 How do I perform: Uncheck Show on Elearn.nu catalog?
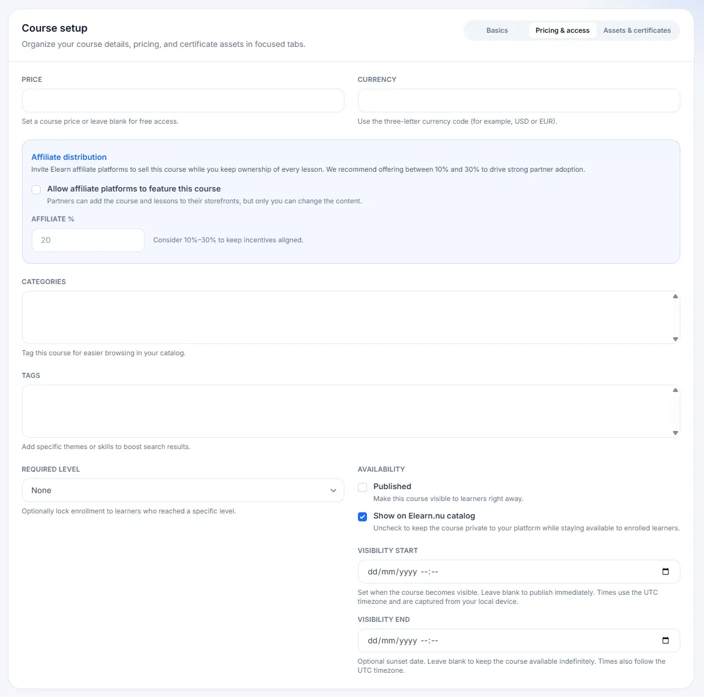coord(362,516)
